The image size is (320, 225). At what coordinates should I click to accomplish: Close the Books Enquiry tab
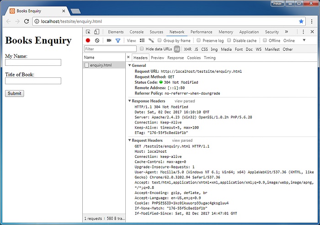64,11
